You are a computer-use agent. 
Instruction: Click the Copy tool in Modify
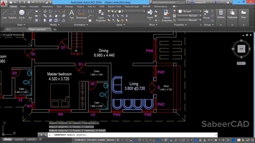tap(45, 16)
